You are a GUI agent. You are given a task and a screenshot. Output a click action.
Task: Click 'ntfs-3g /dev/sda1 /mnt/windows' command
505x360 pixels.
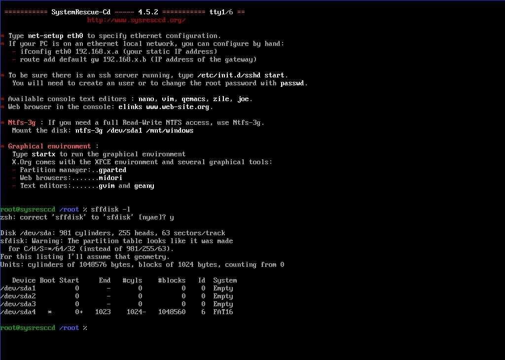134,130
